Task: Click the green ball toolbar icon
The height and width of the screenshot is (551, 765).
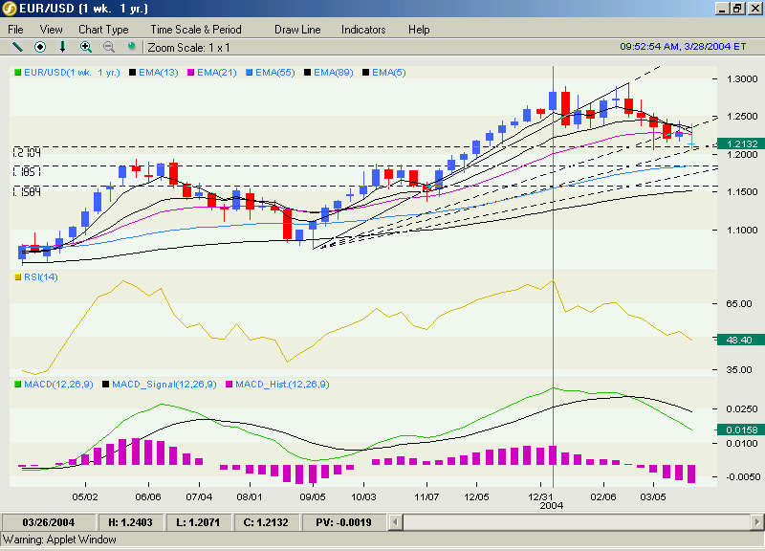Action: [x=131, y=46]
